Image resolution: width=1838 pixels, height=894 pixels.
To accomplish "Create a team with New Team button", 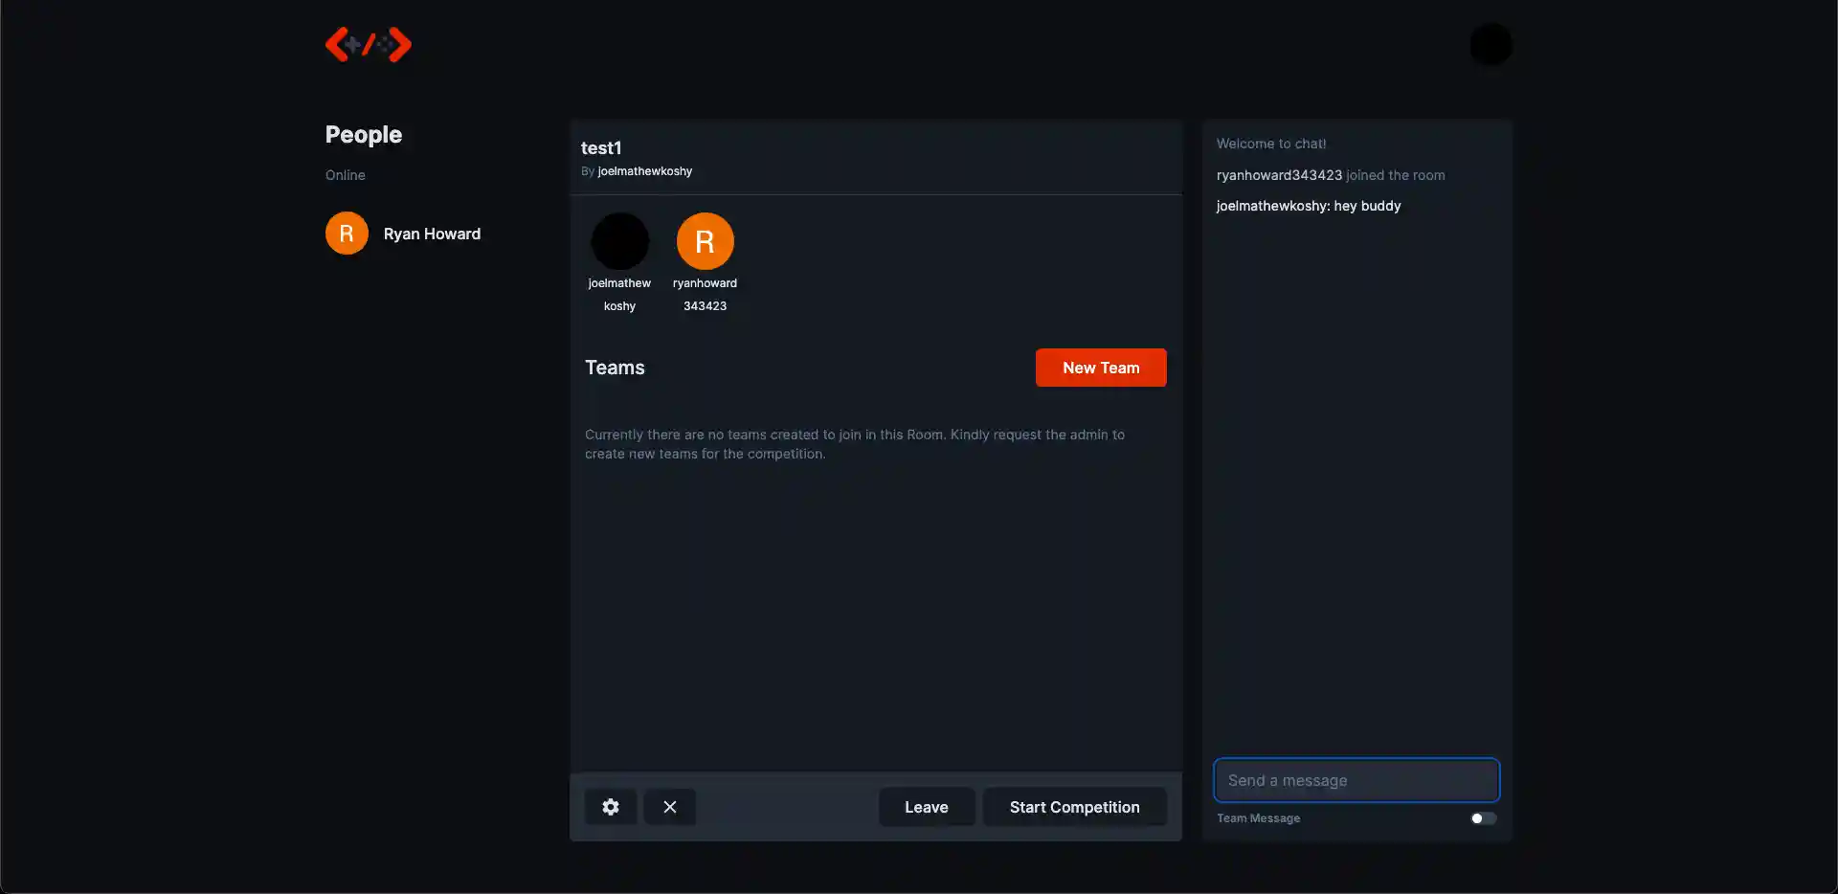I will 1101,368.
